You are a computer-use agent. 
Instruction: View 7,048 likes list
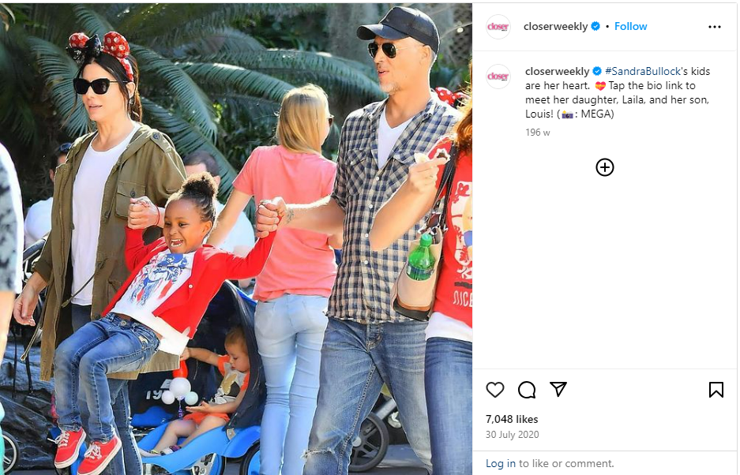[x=512, y=419]
